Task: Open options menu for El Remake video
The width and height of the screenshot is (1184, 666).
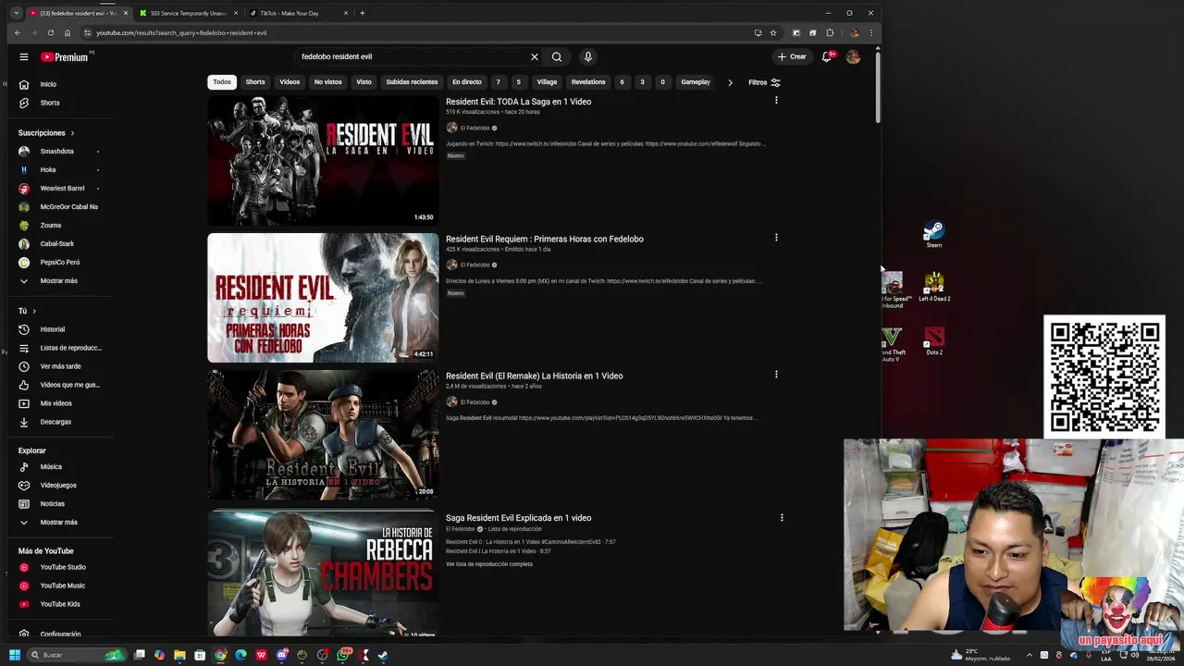Action: pos(776,375)
